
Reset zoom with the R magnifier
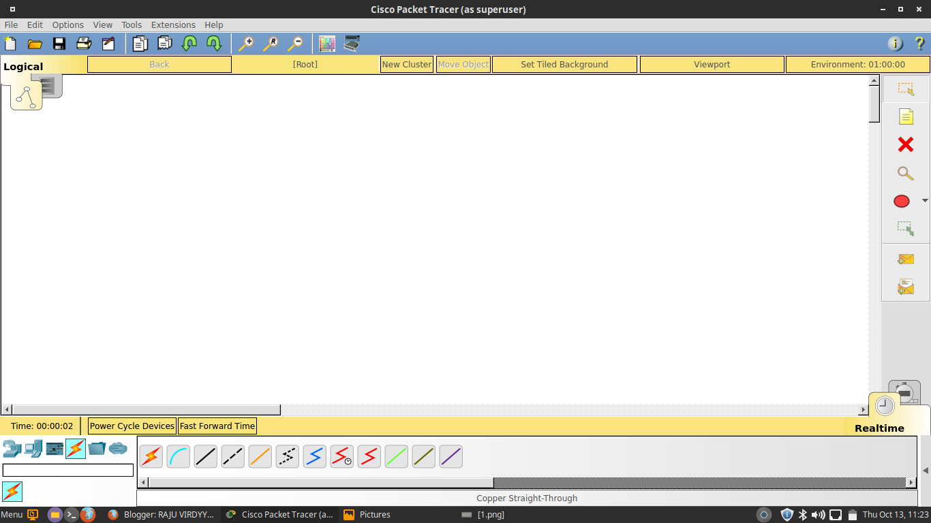271,44
